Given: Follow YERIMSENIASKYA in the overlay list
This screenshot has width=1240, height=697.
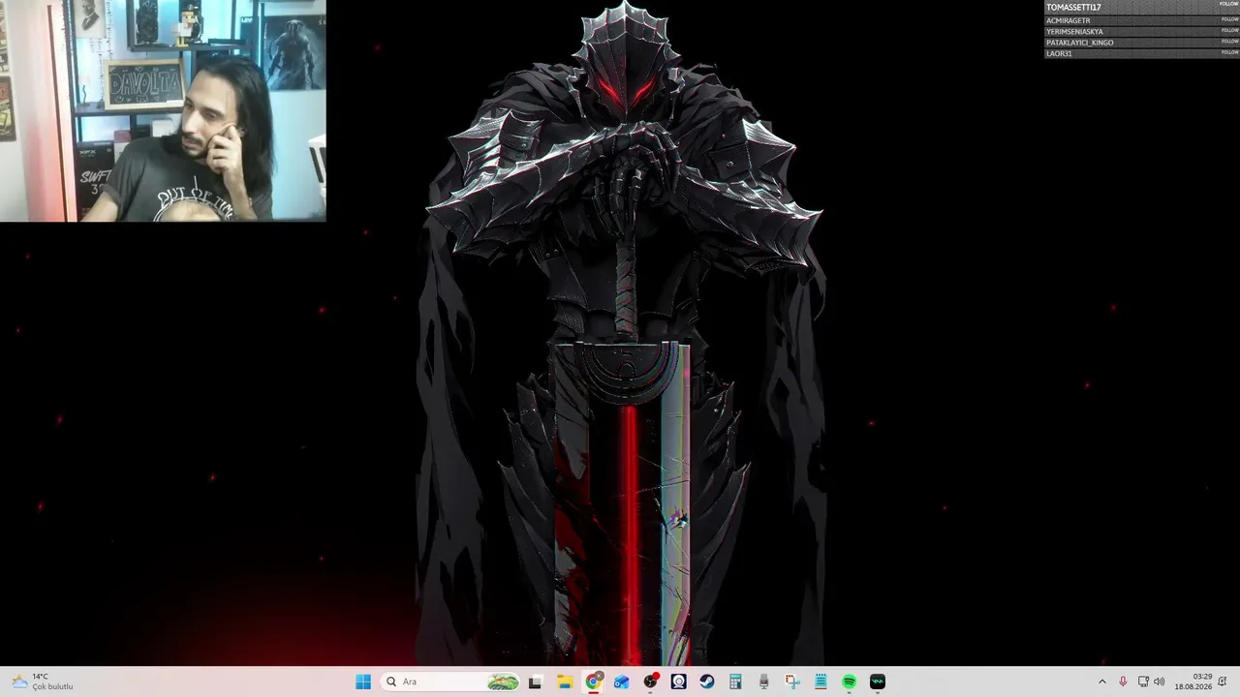Looking at the screenshot, I should pos(1229,30).
